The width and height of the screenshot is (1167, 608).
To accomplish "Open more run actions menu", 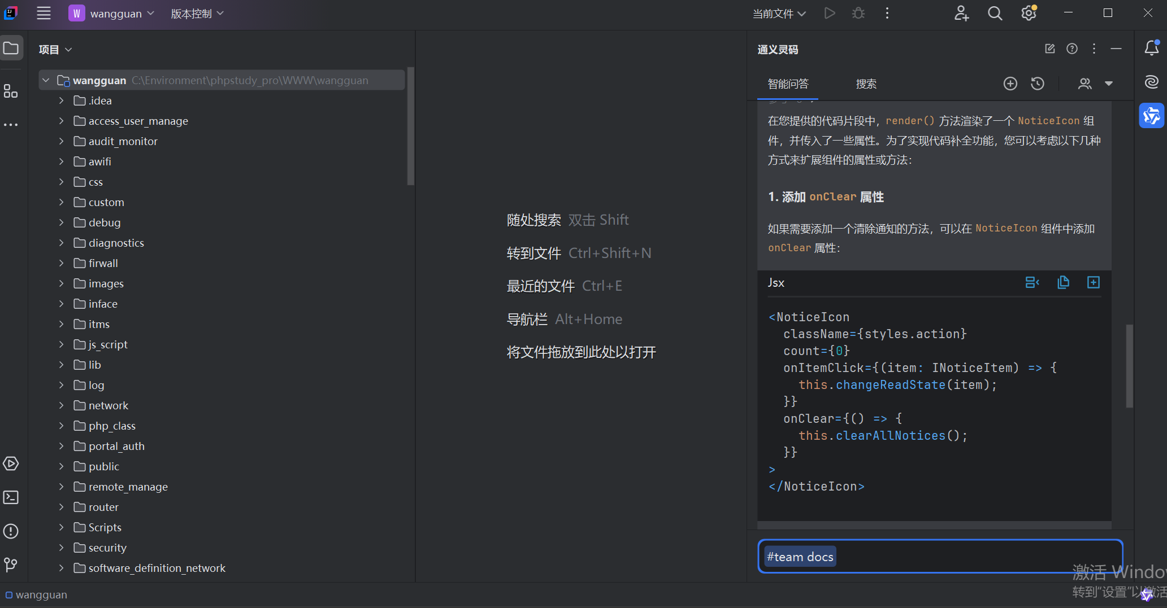I will click(887, 14).
